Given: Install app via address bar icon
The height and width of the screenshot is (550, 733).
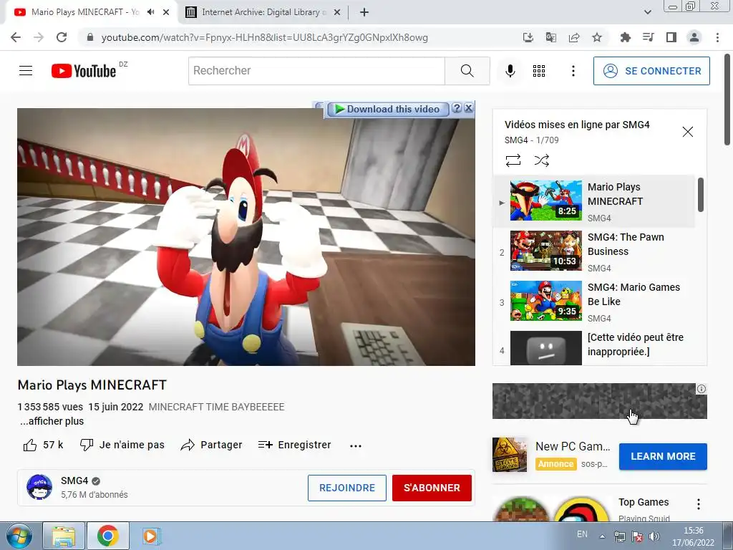Looking at the screenshot, I should pos(528,37).
